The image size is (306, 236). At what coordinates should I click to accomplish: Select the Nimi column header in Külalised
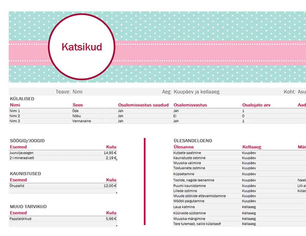[x=15, y=105]
